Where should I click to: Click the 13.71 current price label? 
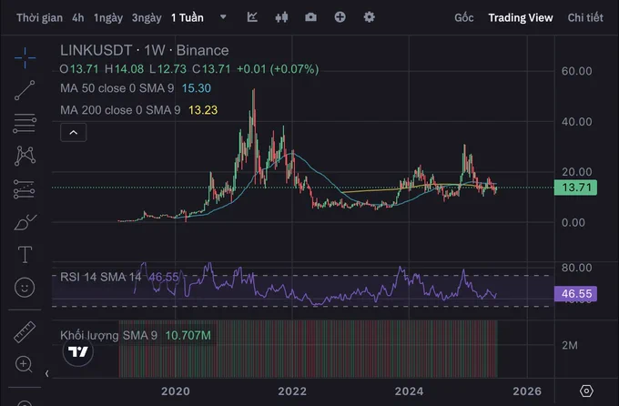[575, 188]
